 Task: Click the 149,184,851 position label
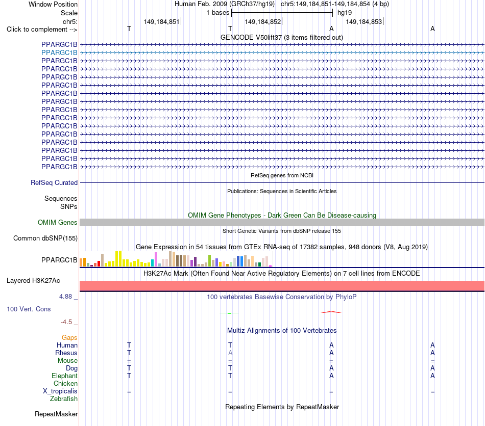pyautogui.click(x=161, y=21)
